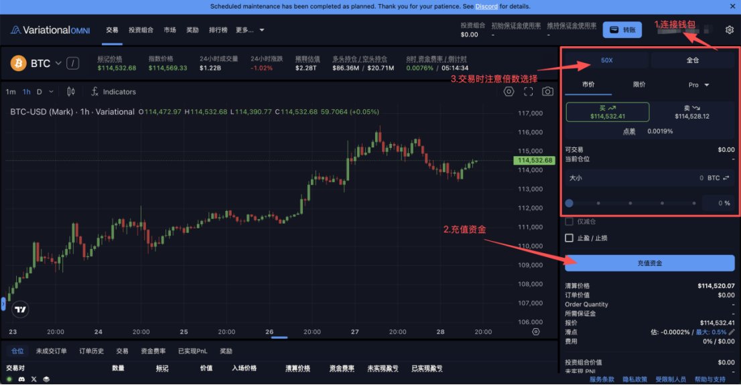The height and width of the screenshot is (385, 741).
Task: Open the Discord icon in the footer
Action: click(x=21, y=379)
